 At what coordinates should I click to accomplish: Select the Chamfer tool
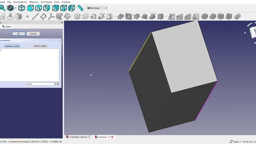click(x=213, y=16)
